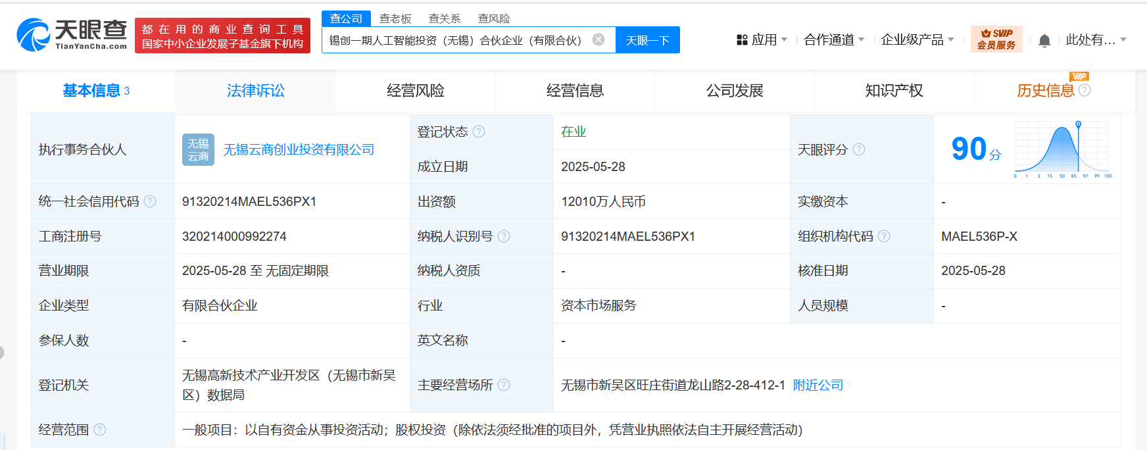
Task: Click help icon beside 纳税人识别号
Action: pyautogui.click(x=504, y=236)
